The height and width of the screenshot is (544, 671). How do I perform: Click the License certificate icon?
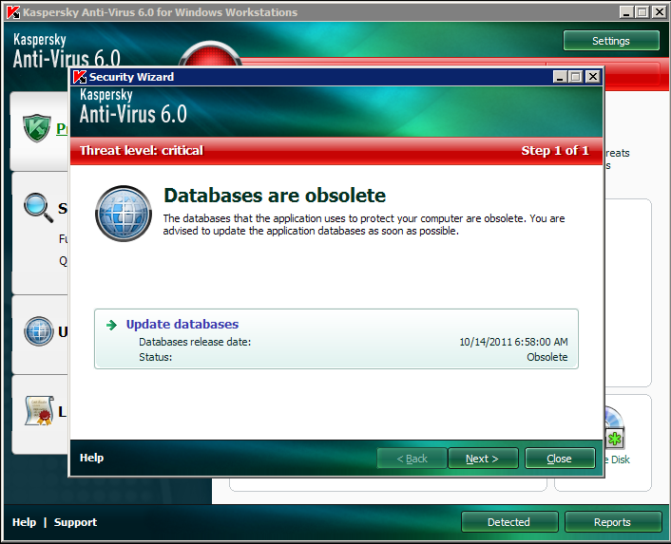coord(39,411)
